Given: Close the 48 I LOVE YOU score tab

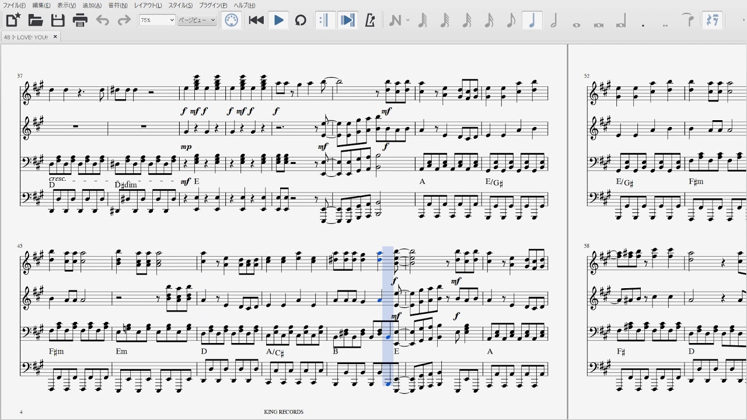Looking at the screenshot, I should tap(55, 36).
